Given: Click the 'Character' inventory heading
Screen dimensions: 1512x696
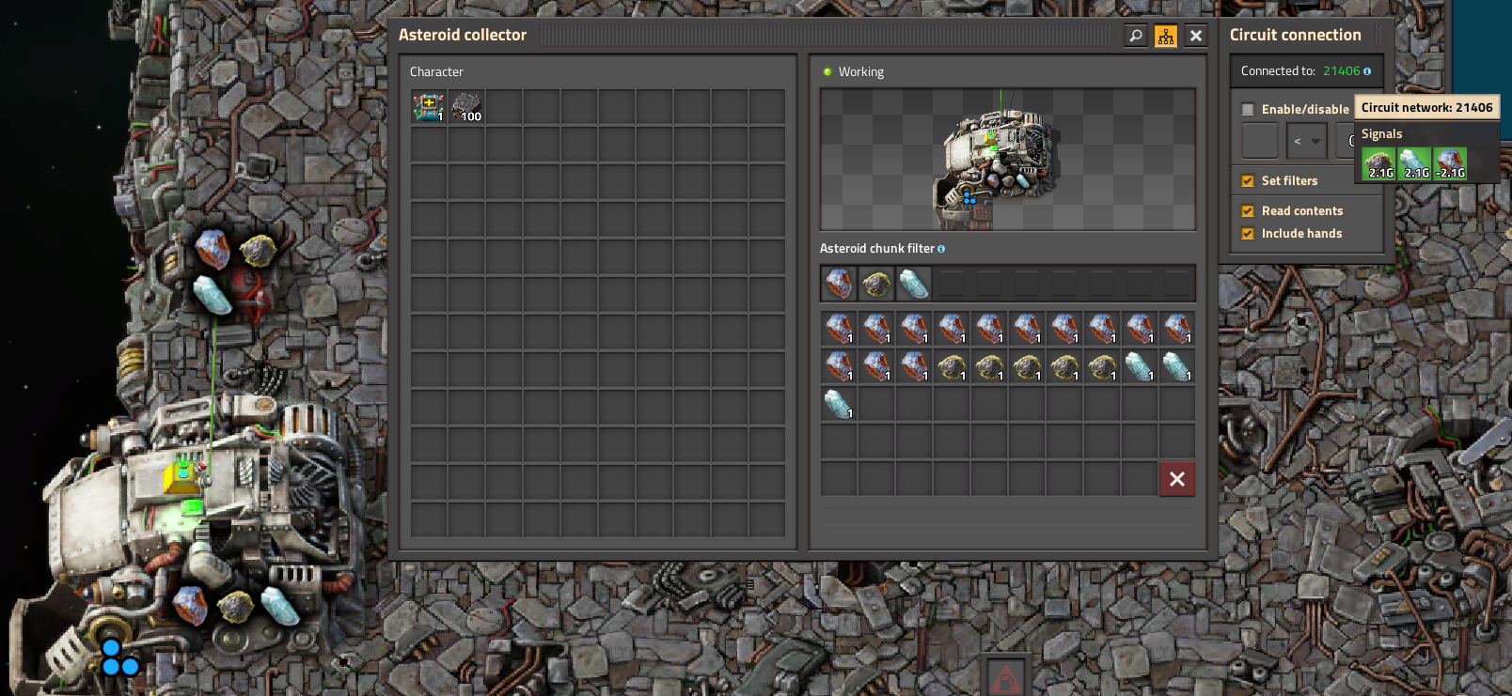Looking at the screenshot, I should tap(436, 72).
